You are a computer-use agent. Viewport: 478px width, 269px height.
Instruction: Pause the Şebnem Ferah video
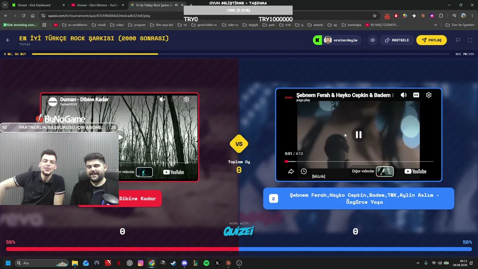click(358, 135)
